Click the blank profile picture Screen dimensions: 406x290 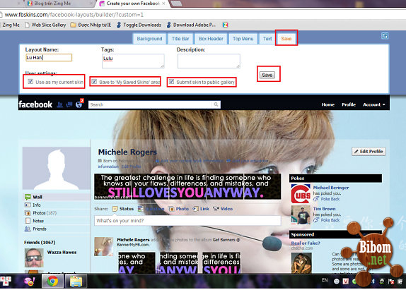click(56, 168)
